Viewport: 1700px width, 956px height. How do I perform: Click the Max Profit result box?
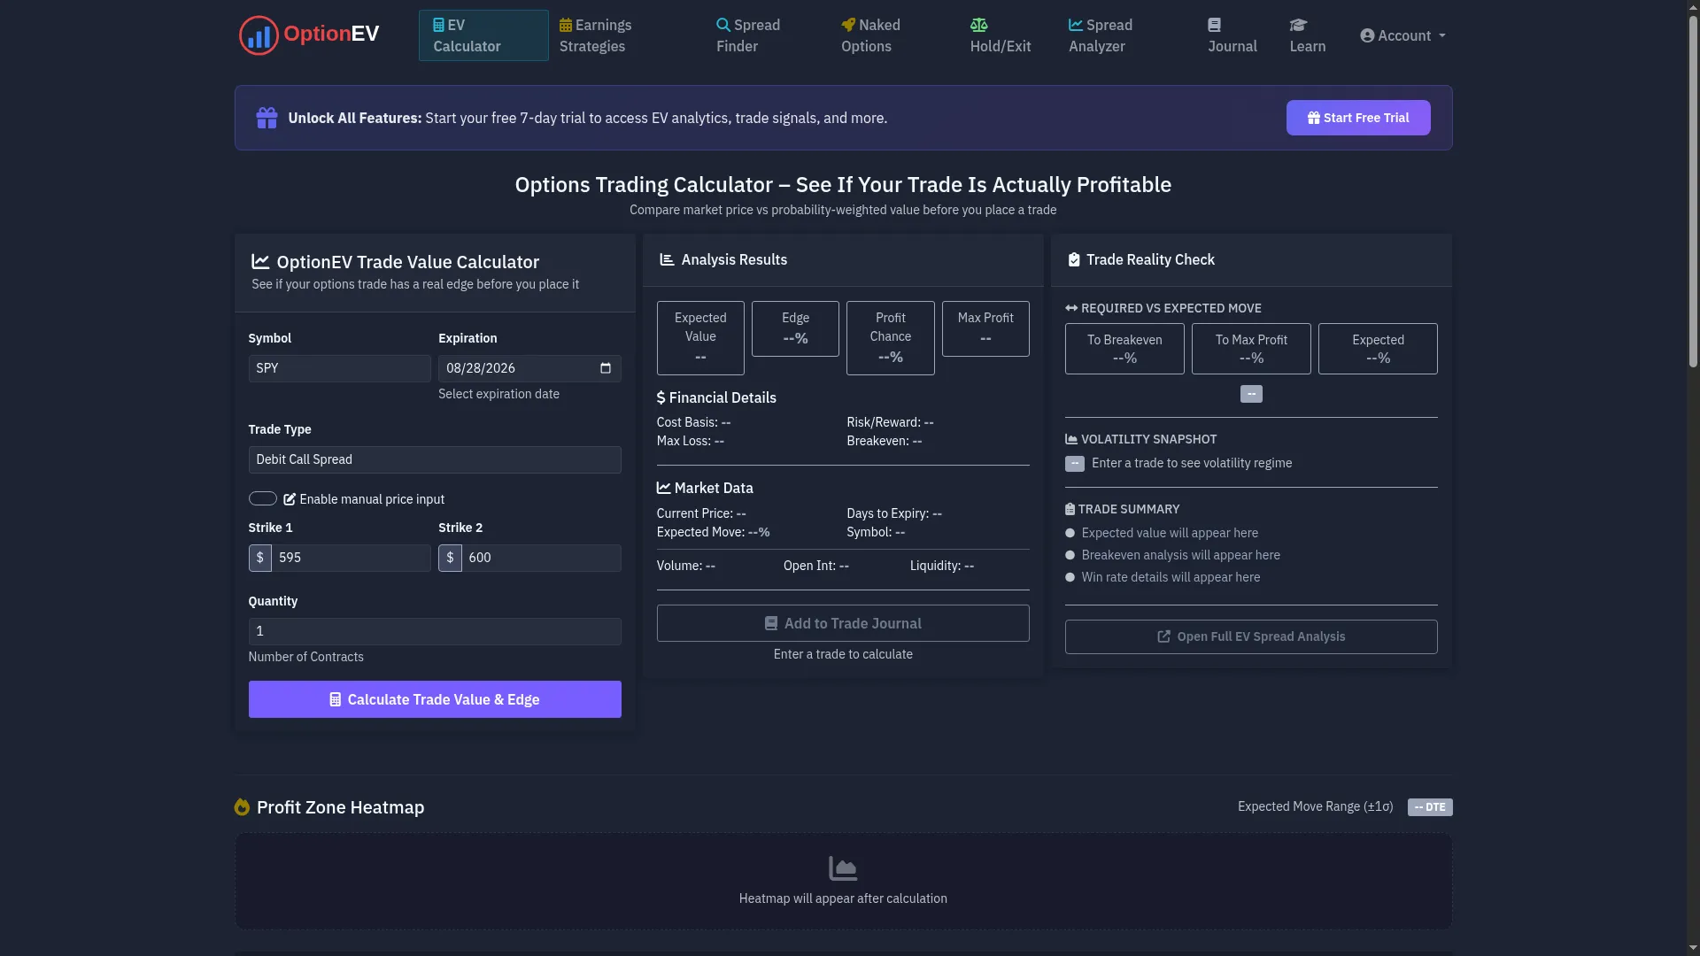pyautogui.click(x=985, y=328)
